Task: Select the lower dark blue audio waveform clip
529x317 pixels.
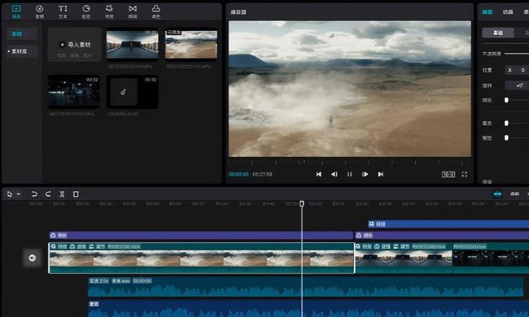Action: 308,309
